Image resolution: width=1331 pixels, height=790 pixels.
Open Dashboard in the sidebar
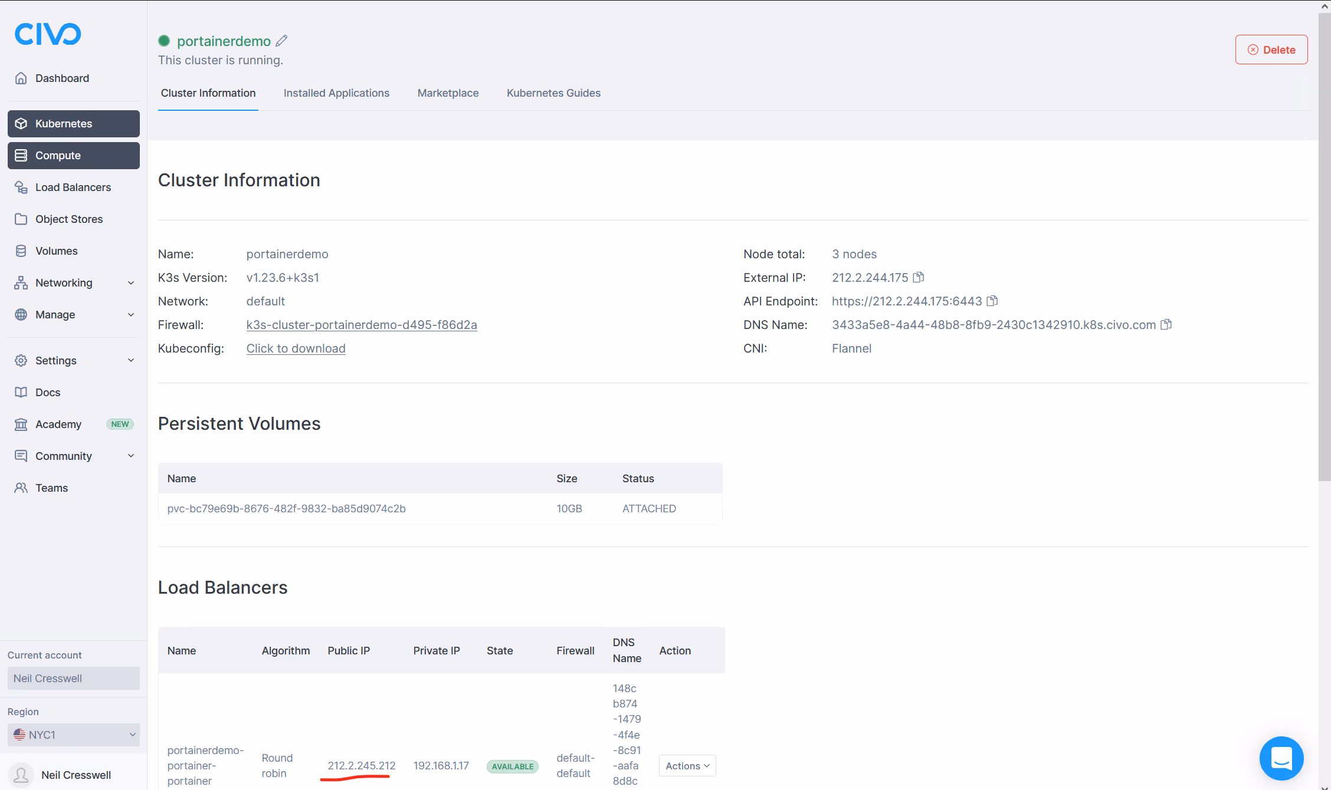(x=74, y=78)
